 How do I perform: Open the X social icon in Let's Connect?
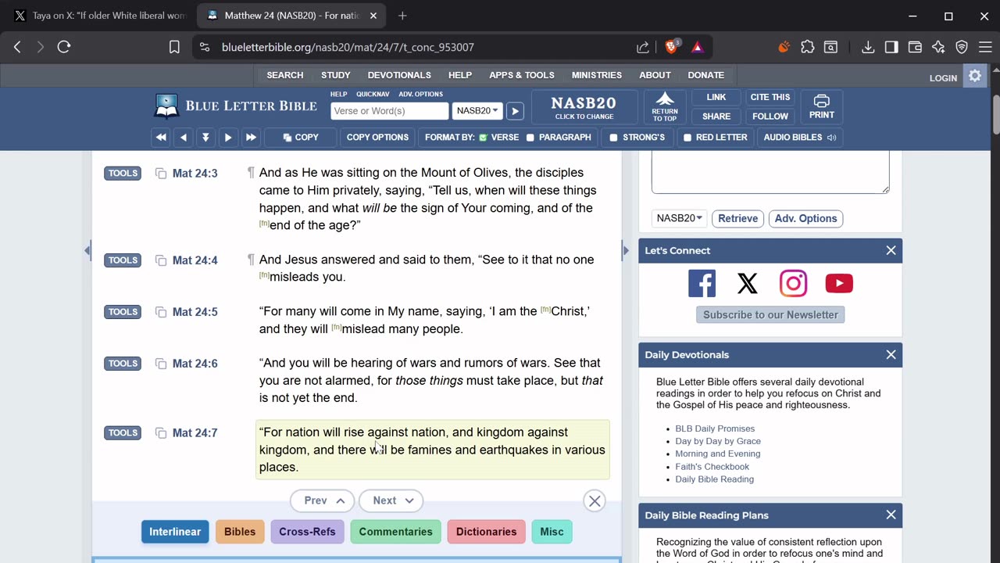click(x=748, y=283)
